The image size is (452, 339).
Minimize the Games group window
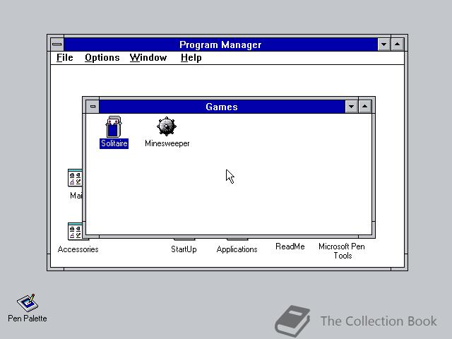click(352, 107)
